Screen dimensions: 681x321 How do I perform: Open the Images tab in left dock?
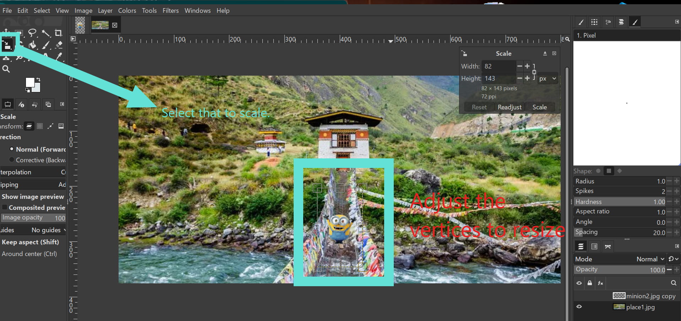pyautogui.click(x=48, y=104)
